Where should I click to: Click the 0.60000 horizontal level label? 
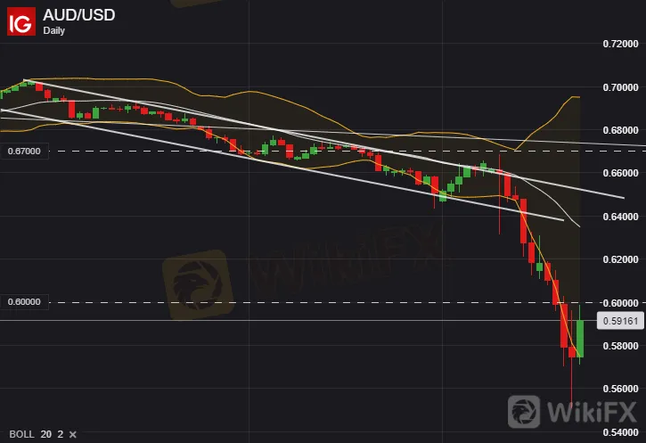pos(24,302)
